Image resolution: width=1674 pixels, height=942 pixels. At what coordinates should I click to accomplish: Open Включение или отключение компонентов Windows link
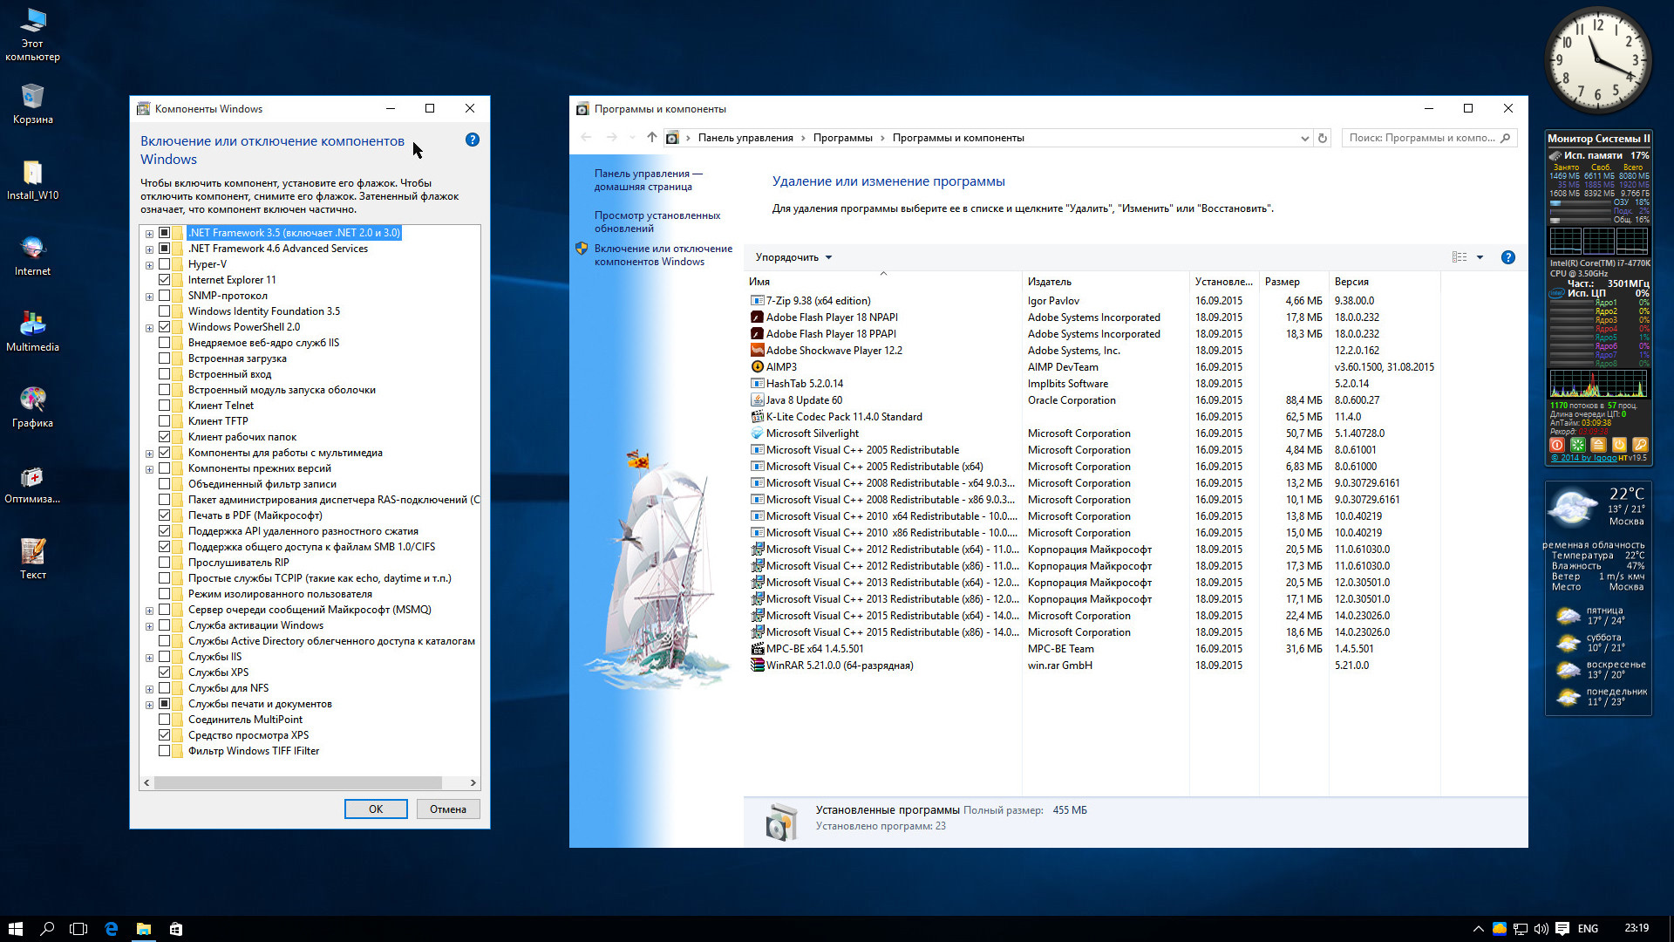click(663, 255)
